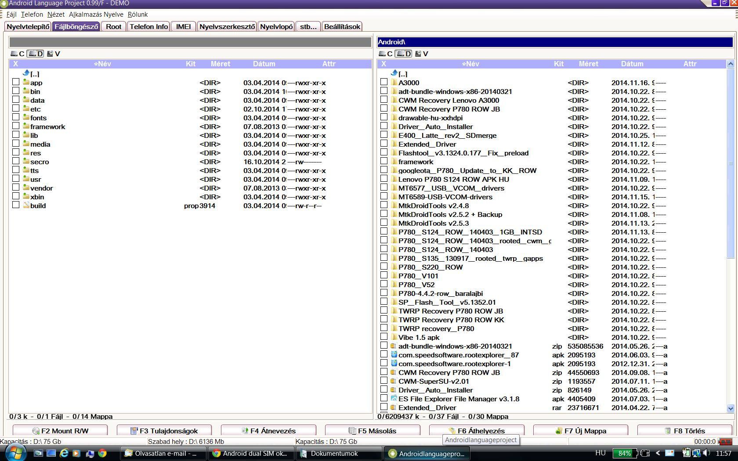Go up via left panel [..] icon
This screenshot has height=461, width=738.
26,73
